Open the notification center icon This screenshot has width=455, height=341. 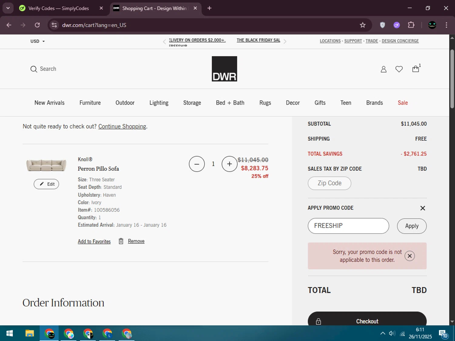tap(443, 334)
